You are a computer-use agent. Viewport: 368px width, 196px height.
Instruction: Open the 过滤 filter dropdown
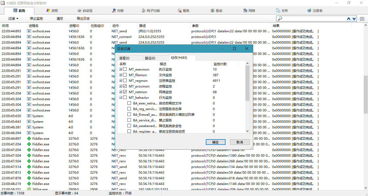click(13, 19)
